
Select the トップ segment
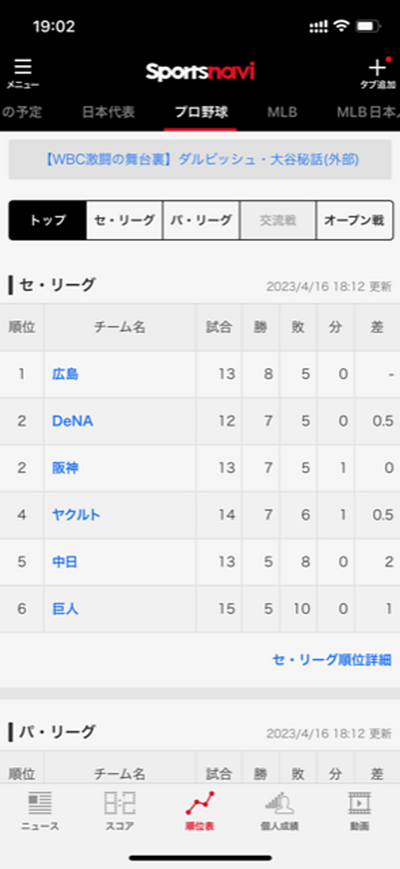(48, 220)
